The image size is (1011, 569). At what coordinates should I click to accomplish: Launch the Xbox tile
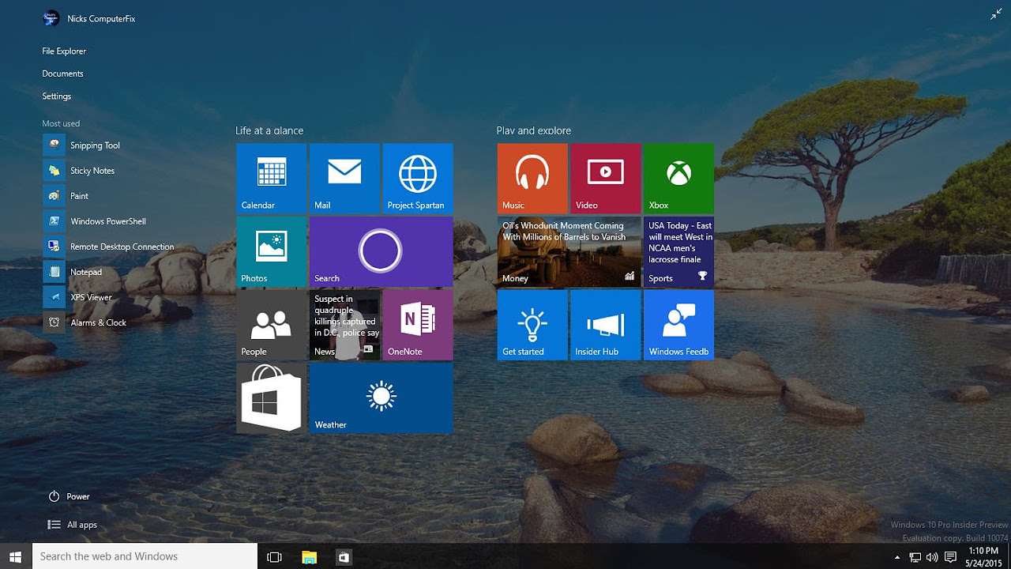click(678, 179)
